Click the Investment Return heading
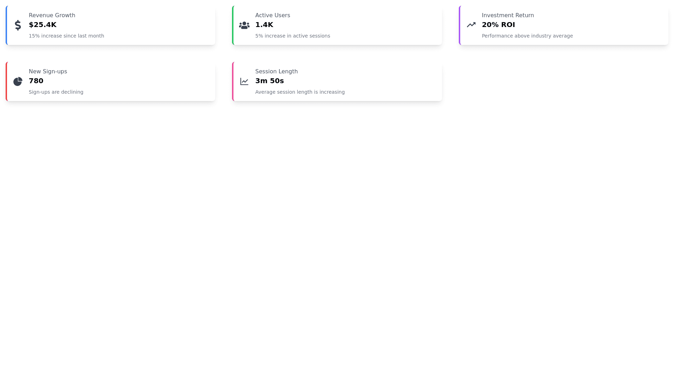 [x=508, y=15]
